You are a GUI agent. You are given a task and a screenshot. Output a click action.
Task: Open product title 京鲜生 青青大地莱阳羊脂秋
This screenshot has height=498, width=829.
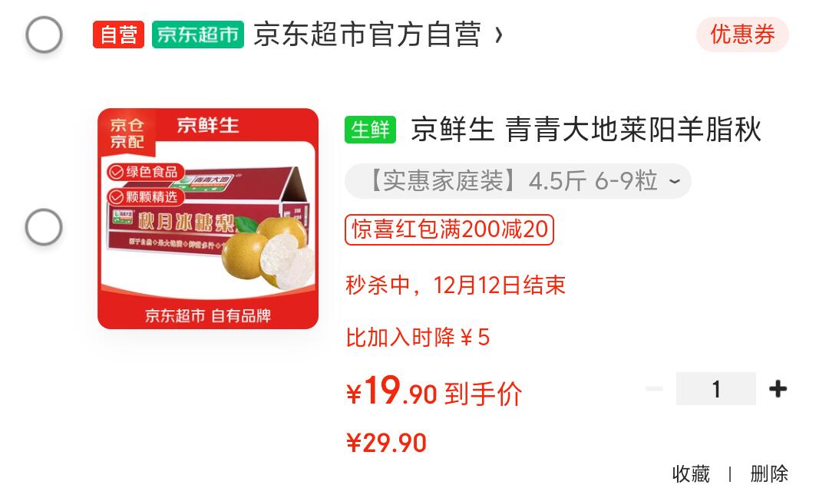tap(586, 130)
